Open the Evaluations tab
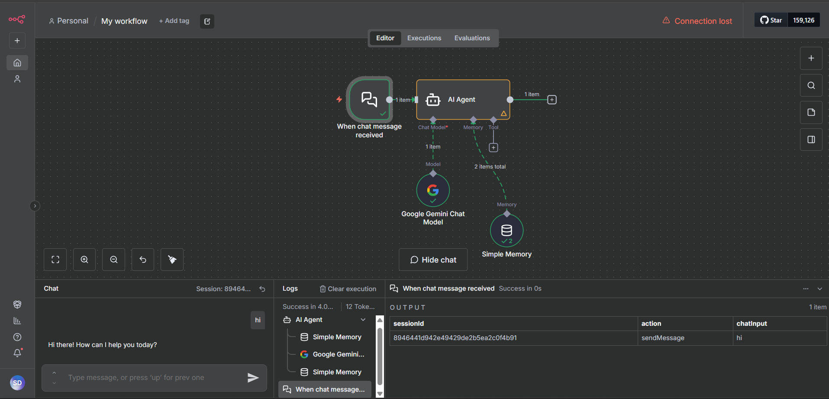Screen dimensions: 829x399 pos(472,38)
